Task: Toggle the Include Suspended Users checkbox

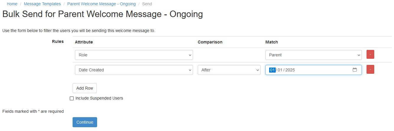Action: click(x=72, y=98)
